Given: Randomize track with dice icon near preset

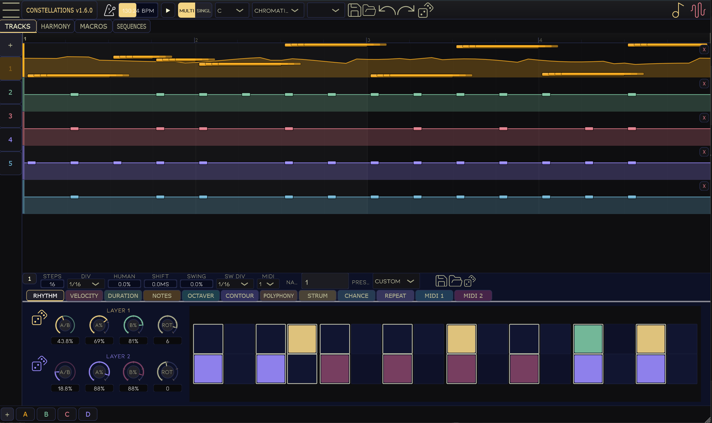Looking at the screenshot, I should click(470, 281).
